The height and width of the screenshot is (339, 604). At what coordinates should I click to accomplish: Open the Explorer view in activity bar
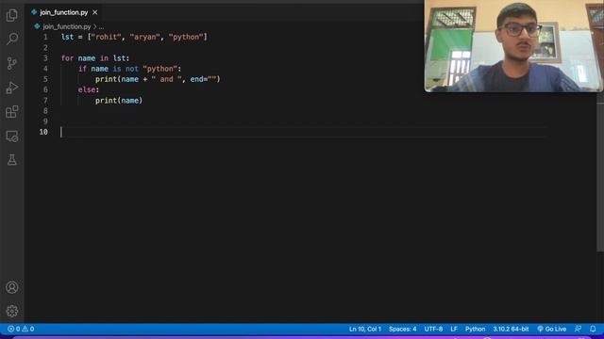(12, 15)
